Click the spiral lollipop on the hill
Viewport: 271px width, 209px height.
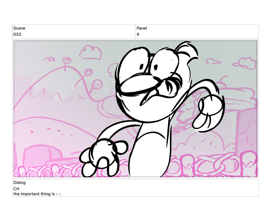point(97,84)
